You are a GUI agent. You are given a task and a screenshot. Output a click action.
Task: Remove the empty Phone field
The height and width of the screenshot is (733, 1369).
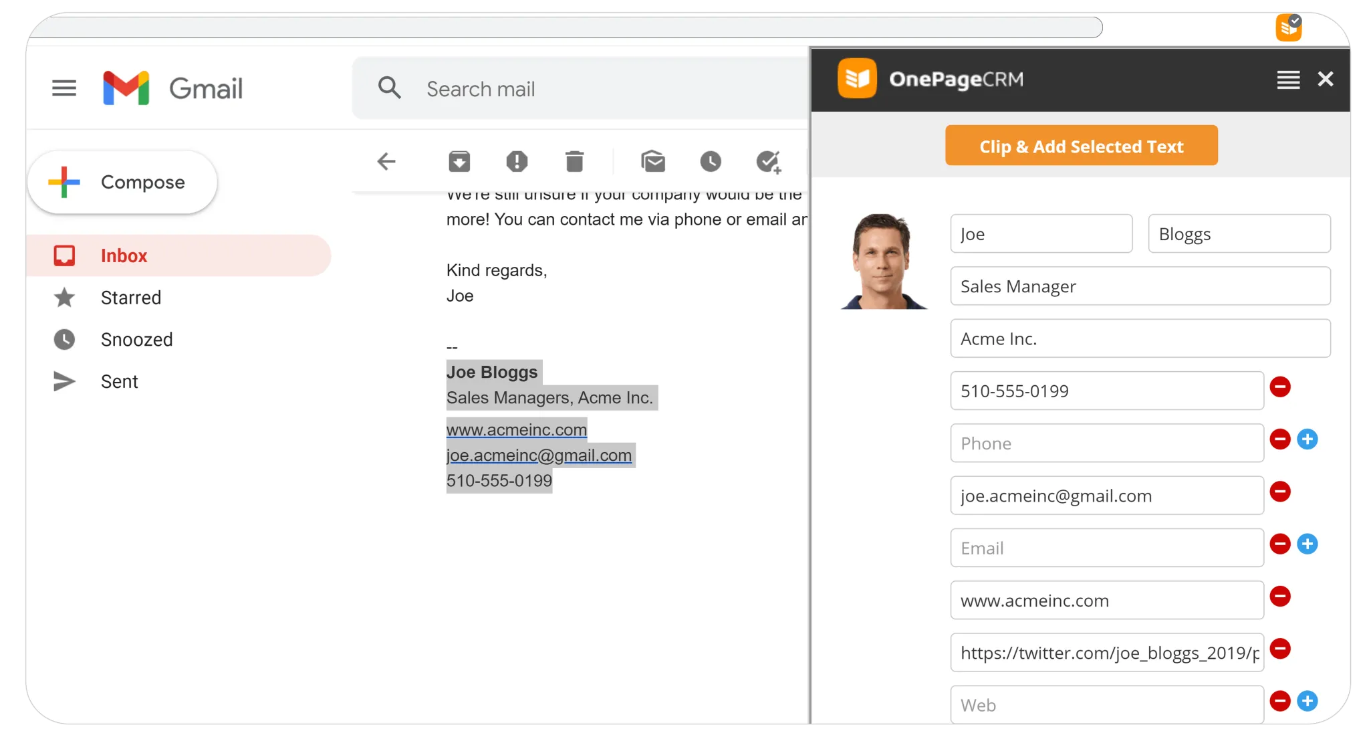coord(1280,439)
